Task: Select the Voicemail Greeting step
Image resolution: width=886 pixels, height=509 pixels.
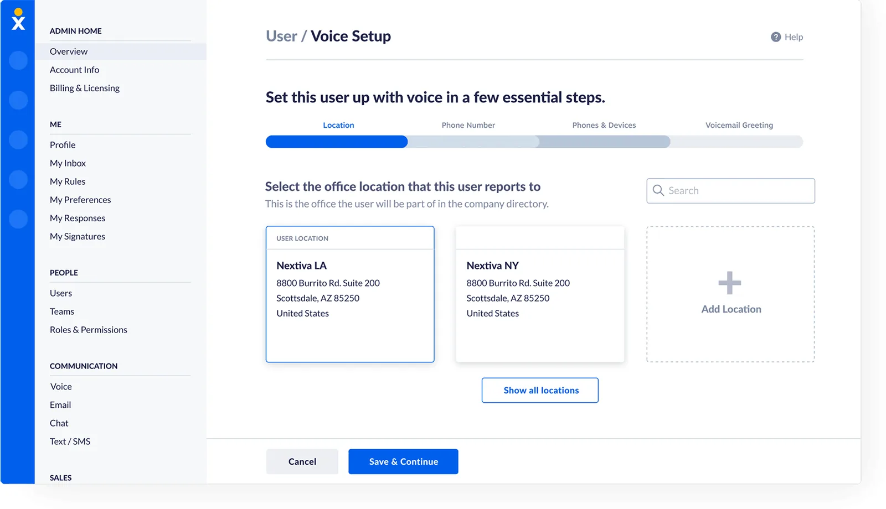Action: 739,125
